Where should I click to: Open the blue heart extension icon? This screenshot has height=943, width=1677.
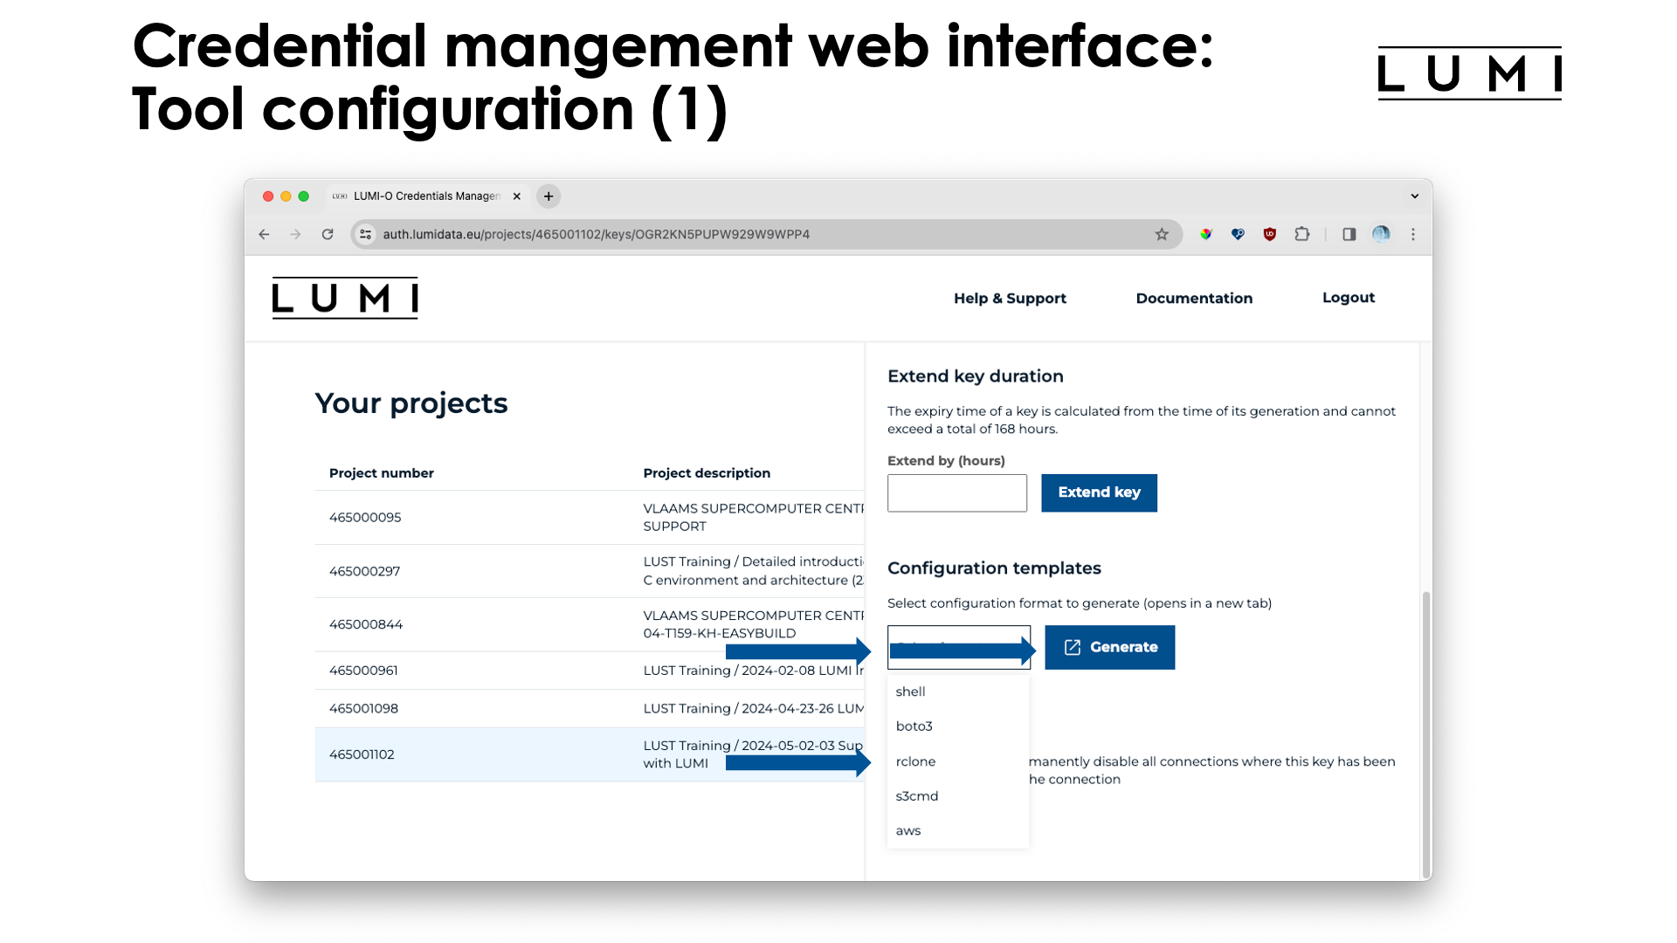point(1238,234)
